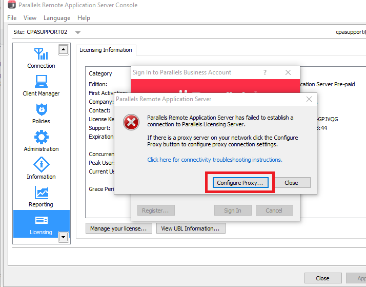This screenshot has height=287, width=366.
Task: Click the error message about failed connection
Action: tap(220, 121)
